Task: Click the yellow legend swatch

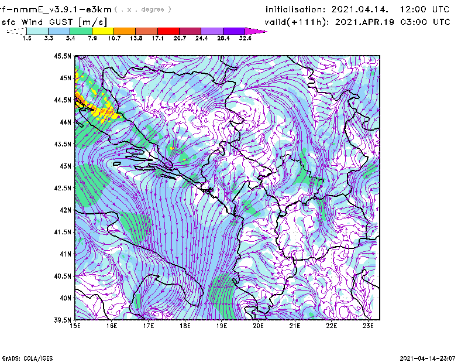Action: [x=103, y=31]
